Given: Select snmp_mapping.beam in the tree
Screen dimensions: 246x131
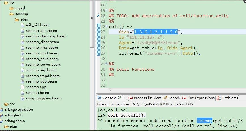Looking at the screenshot, I should click(44, 98).
